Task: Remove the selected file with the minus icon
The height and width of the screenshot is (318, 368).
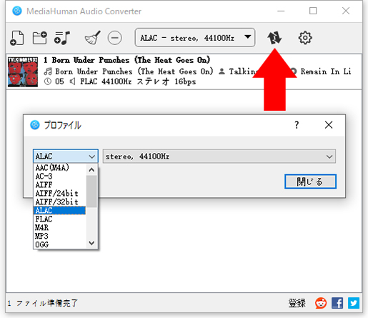Action: click(x=115, y=38)
